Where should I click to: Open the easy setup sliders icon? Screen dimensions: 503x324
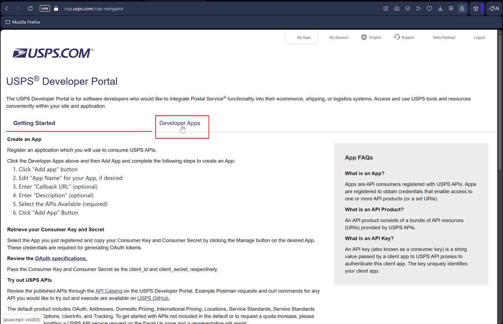tap(451, 8)
